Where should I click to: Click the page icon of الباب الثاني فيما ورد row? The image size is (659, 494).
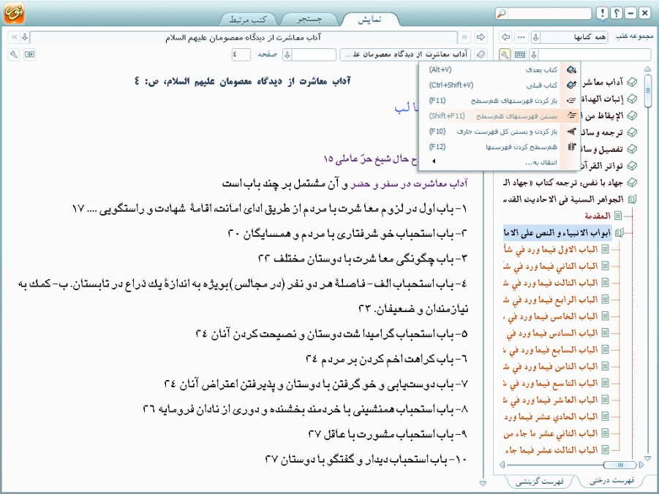(x=605, y=266)
